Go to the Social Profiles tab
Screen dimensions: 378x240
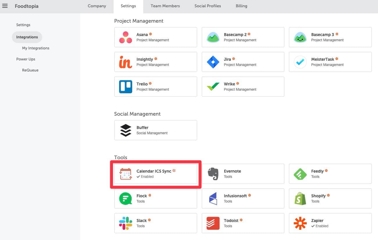click(207, 6)
